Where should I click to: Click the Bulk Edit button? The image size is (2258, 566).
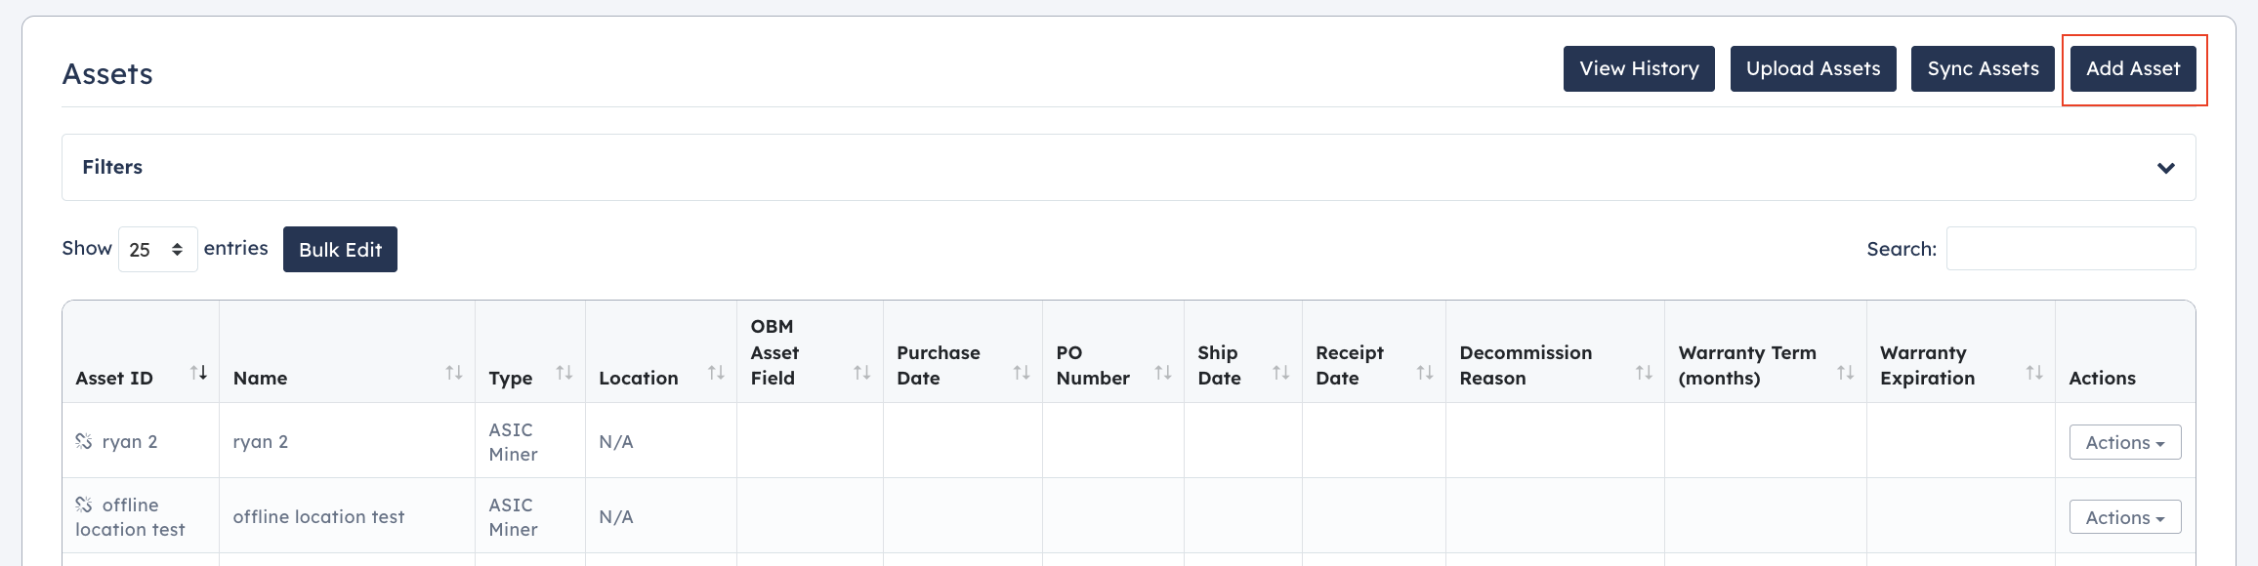click(x=340, y=250)
